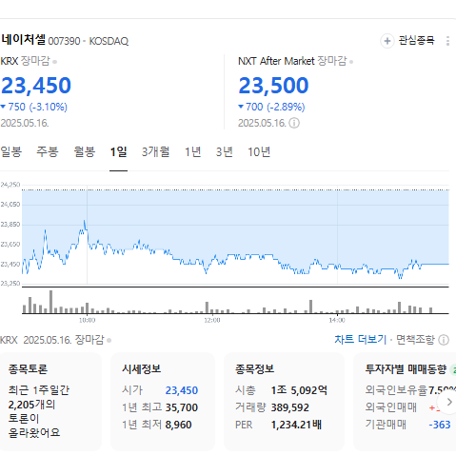456x456 pixels.
Task: Click the price chart at 10:00 marker
Action: pos(88,236)
